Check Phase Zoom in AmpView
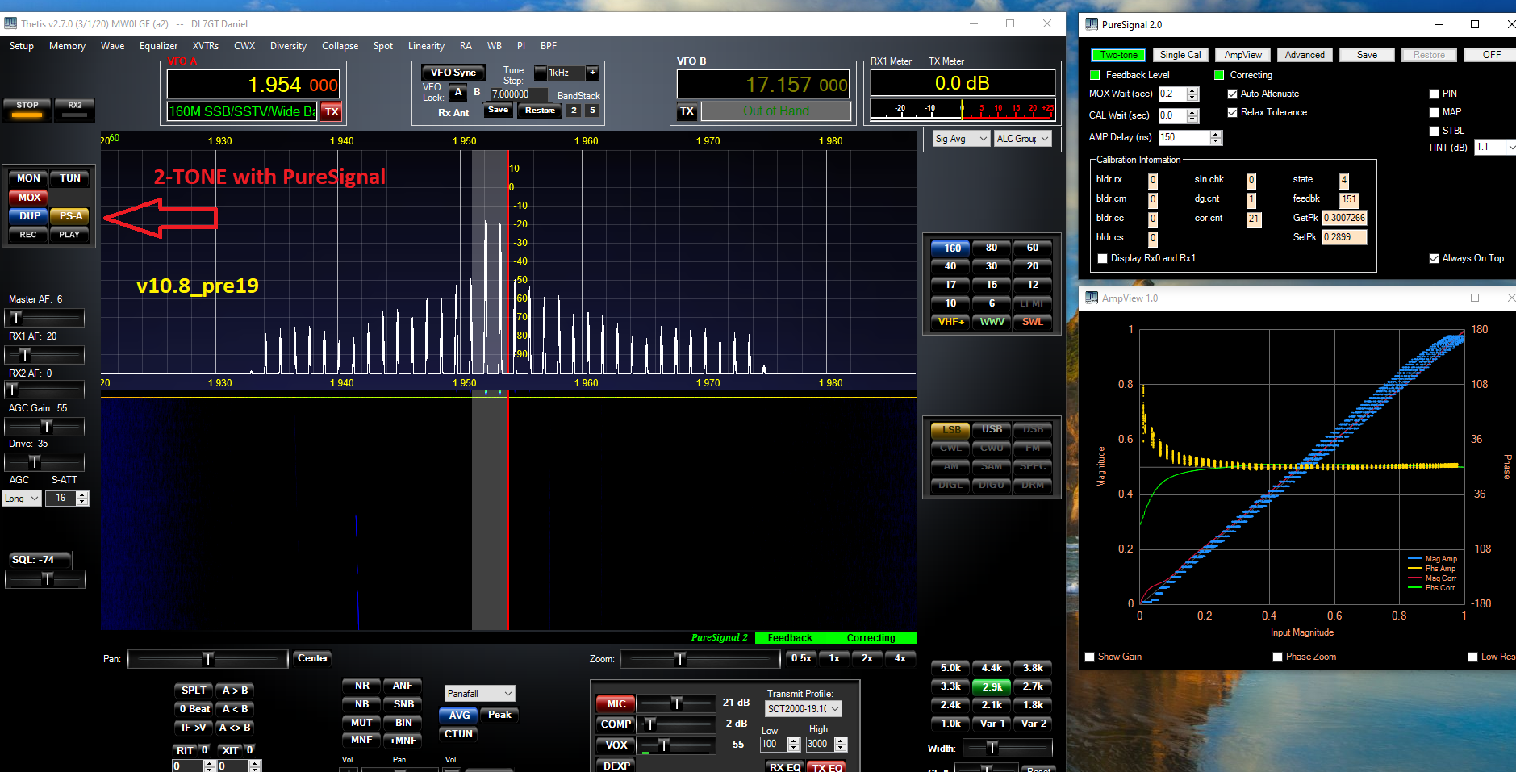 1304,657
